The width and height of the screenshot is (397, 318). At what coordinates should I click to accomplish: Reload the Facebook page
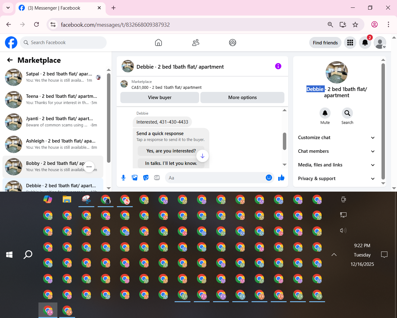click(37, 25)
